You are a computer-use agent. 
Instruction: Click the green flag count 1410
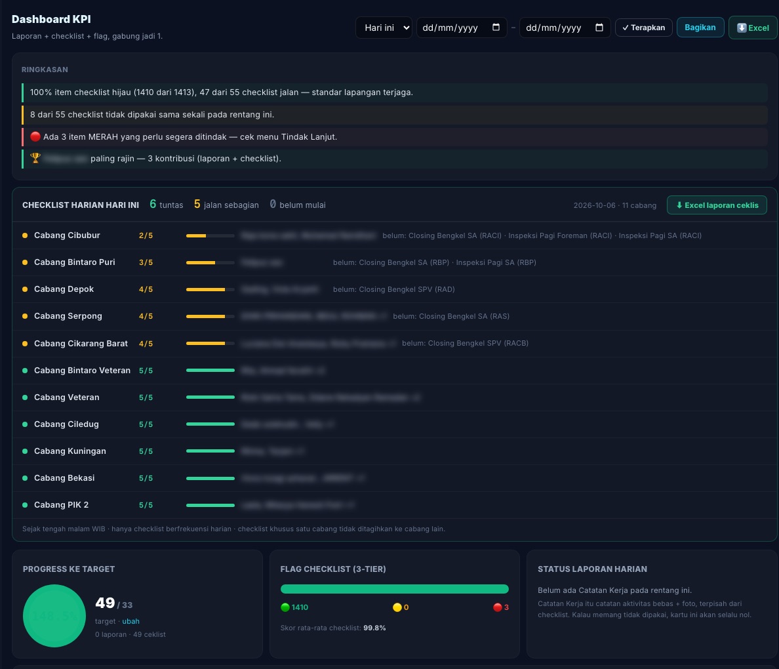click(294, 607)
